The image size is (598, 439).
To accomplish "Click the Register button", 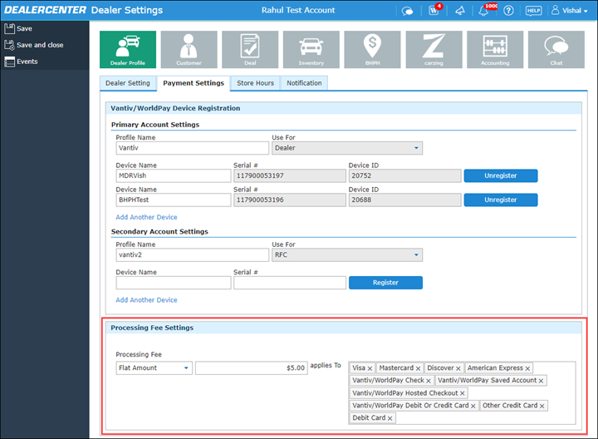I will coord(385,283).
